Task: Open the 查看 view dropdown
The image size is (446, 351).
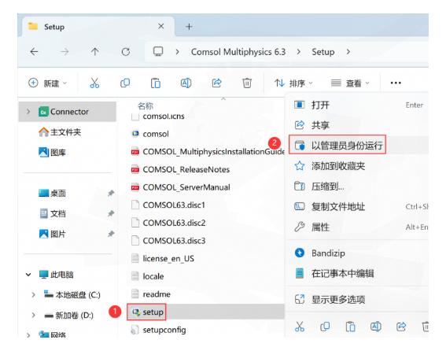Action: pos(350,83)
